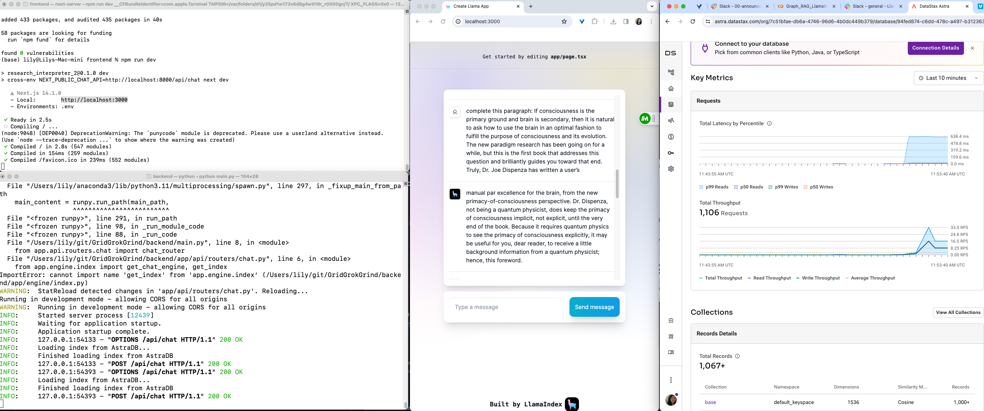Open the documentation book icon
The width and height of the screenshot is (984, 411).
click(671, 352)
